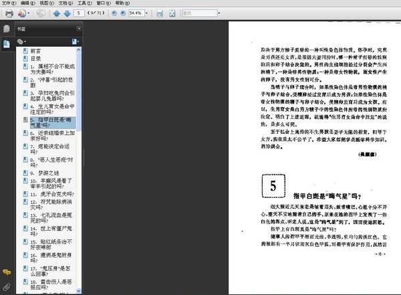Click the bookmark list scroll up arrow
Screen dimensions: 401x295
(78, 50)
